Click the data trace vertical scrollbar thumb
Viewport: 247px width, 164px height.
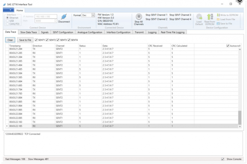240,118
